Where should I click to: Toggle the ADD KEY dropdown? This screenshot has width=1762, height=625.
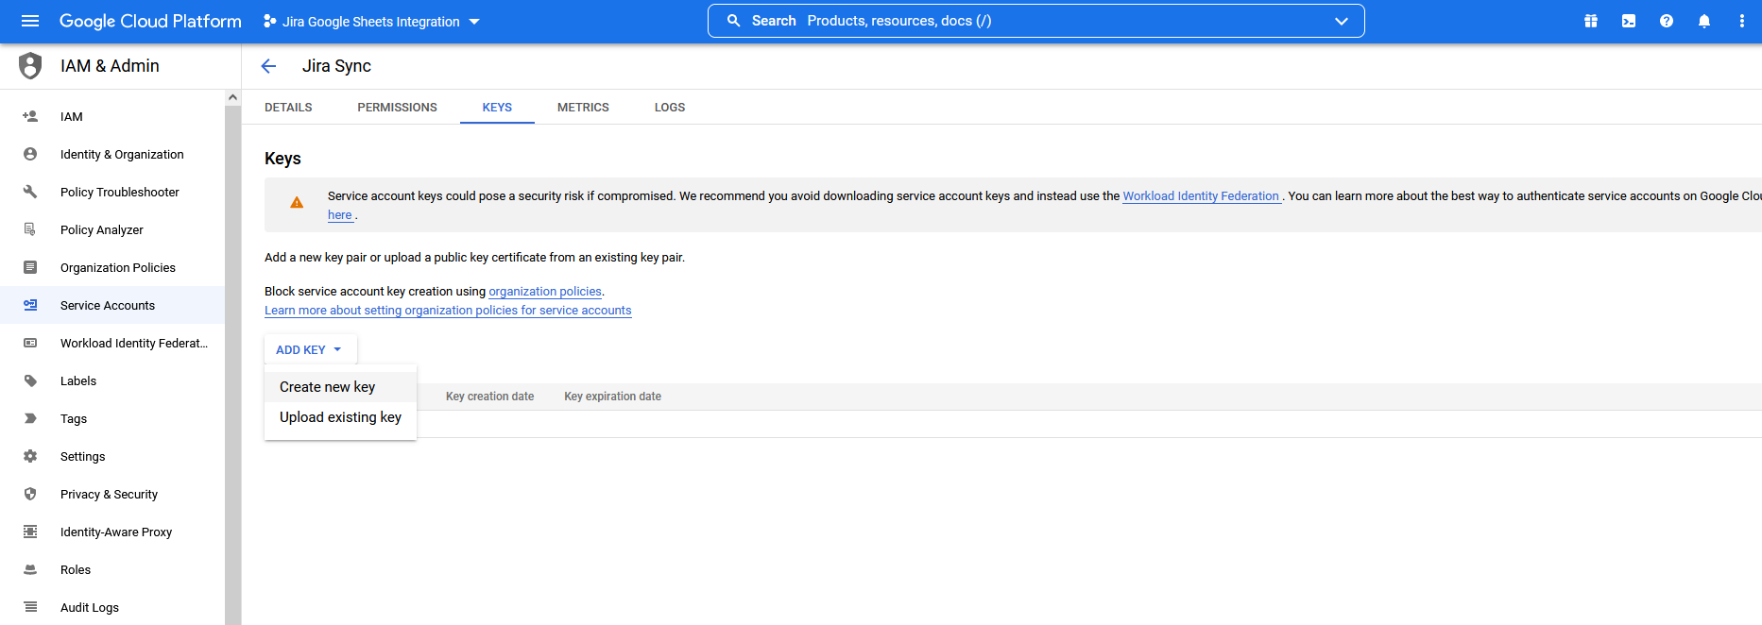(309, 349)
